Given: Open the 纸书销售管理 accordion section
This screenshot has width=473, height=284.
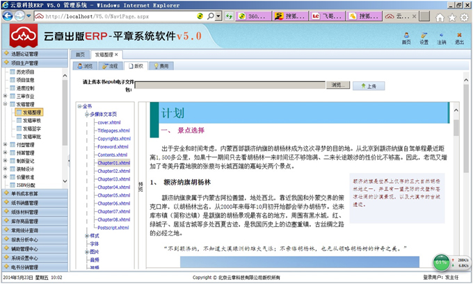Looking at the screenshot, I should point(35,203).
